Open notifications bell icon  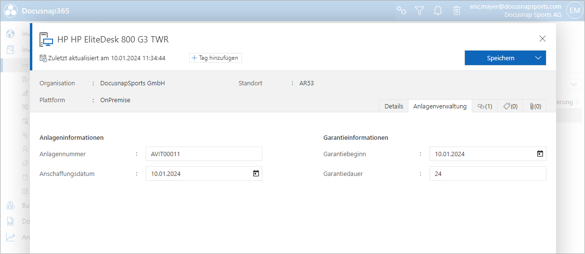438,10
